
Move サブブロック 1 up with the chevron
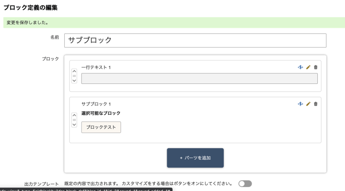click(x=74, y=115)
